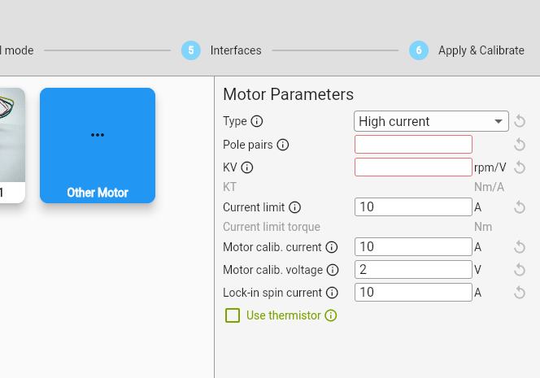Show Motor calib. current info icon

332,247
